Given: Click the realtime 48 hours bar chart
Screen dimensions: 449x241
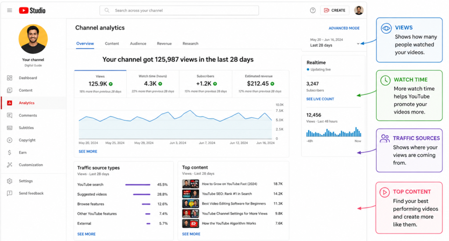Looking at the screenshot, I should click(x=334, y=132).
